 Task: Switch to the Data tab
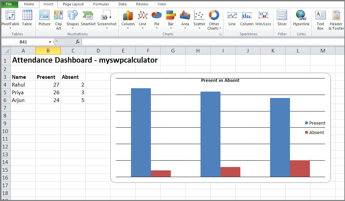coord(123,4)
